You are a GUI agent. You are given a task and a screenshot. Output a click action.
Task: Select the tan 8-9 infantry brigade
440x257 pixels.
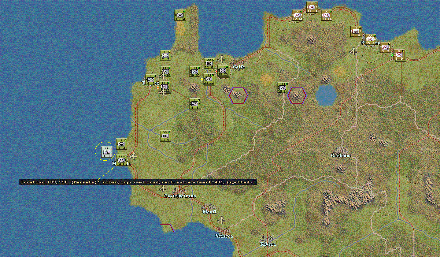(399, 55)
